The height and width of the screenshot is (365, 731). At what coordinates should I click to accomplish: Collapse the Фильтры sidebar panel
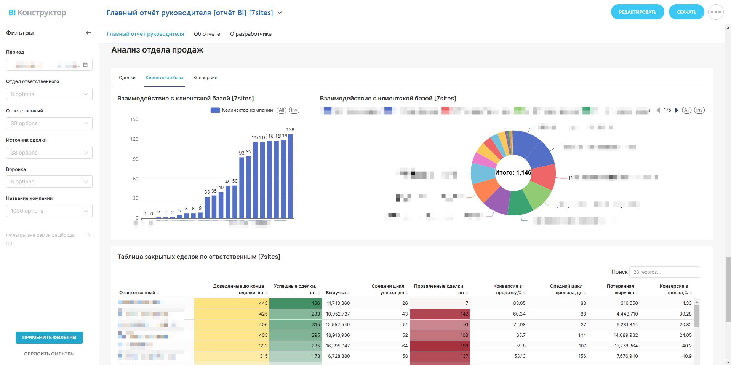pos(88,33)
